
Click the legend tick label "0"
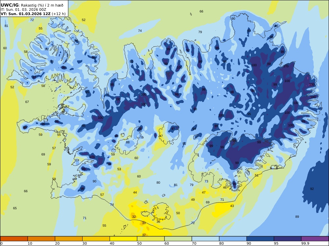point(1,243)
